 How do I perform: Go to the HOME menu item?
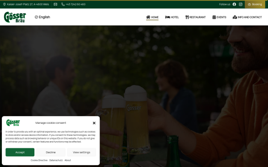(x=152, y=17)
